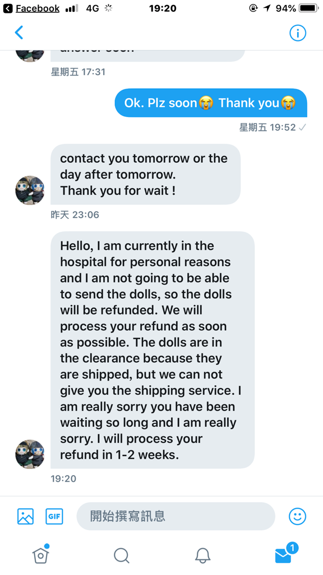Tap sender avatar beside refund message

(x=30, y=454)
